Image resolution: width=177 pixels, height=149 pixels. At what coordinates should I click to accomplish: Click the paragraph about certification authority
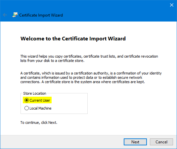(91, 77)
